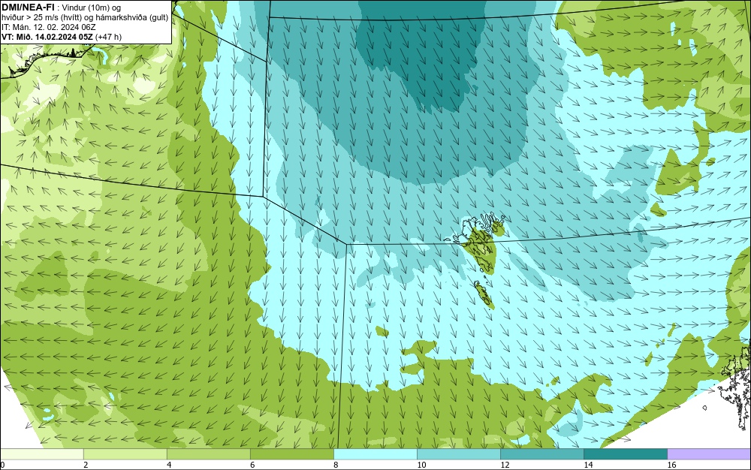Click the legend scale label "8"
Viewport: 751px width, 470px height.
pos(336,465)
